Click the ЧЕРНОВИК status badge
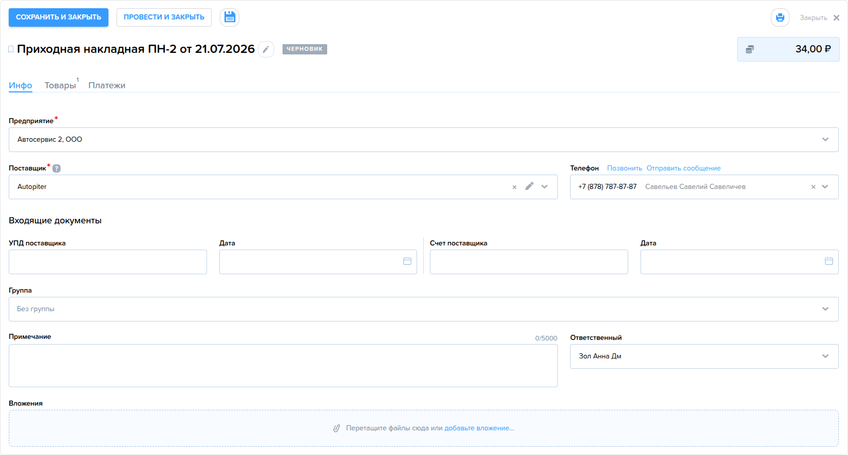The height and width of the screenshot is (455, 848). pos(305,49)
